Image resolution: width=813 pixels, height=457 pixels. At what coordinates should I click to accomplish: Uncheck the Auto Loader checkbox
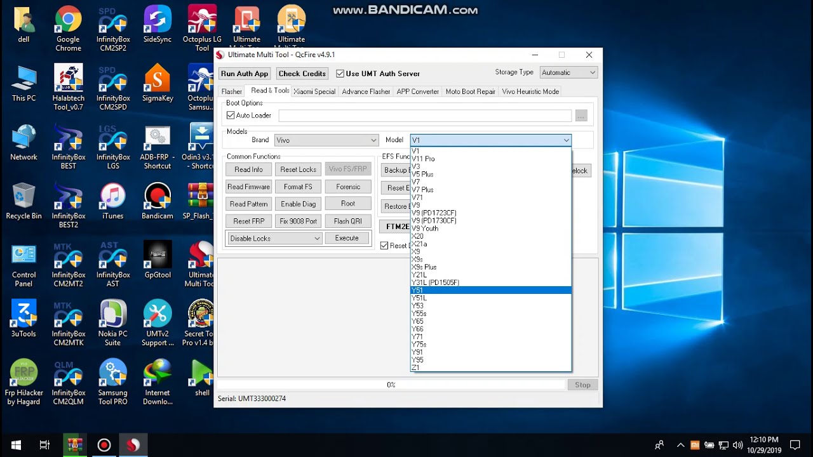231,116
